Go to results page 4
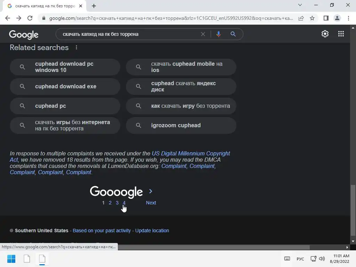This screenshot has height=267, width=356. click(124, 203)
